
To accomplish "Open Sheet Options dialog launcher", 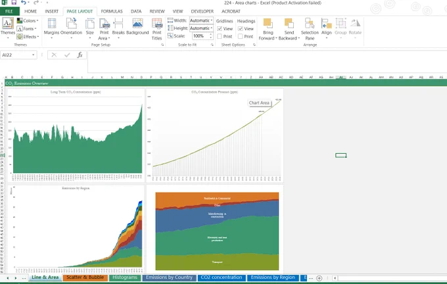I will pyautogui.click(x=254, y=45).
